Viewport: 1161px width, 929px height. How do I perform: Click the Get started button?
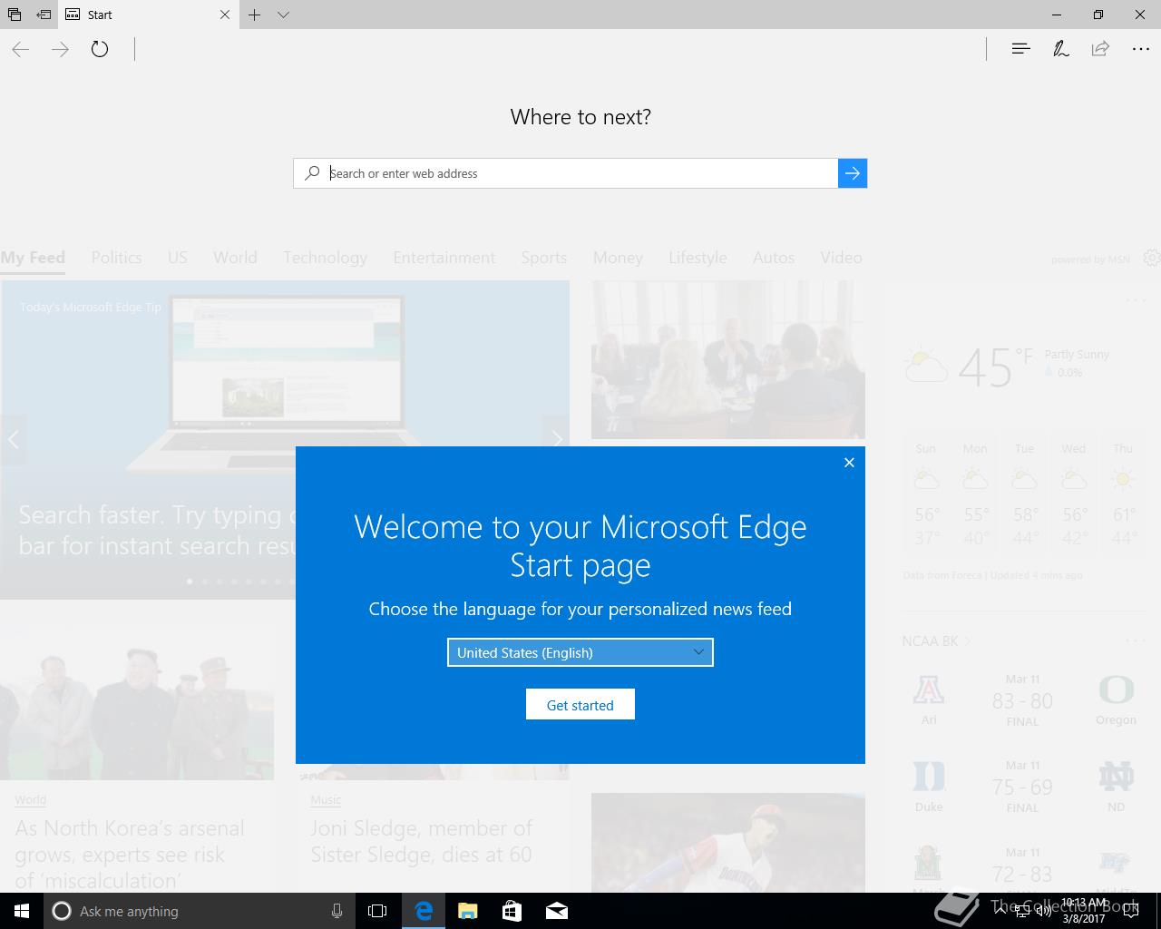pos(580,705)
